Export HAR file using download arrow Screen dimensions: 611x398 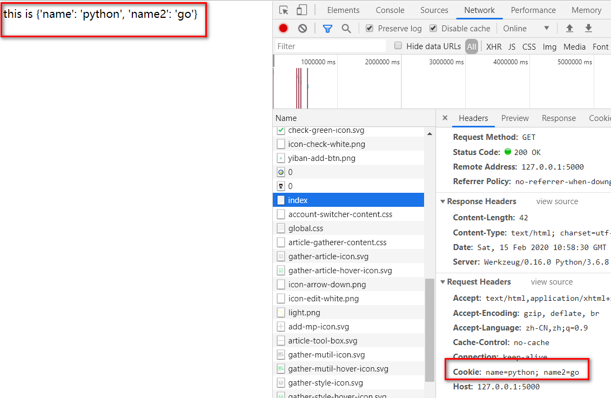click(x=588, y=28)
